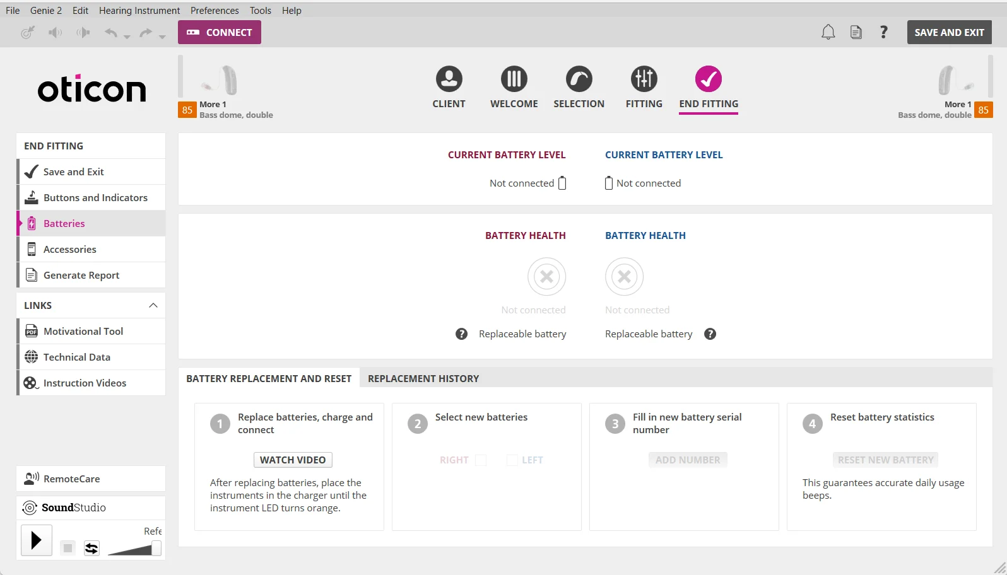Viewport: 1007px width, 575px height.
Task: Open the Motivational Tool link
Action: point(91,331)
